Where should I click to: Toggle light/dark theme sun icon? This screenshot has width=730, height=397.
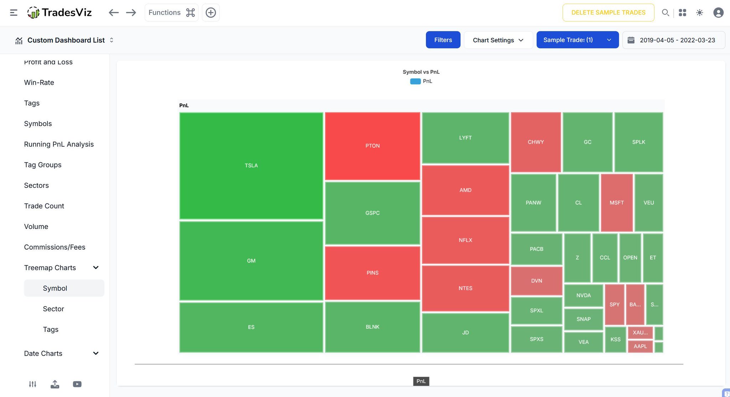pos(699,13)
